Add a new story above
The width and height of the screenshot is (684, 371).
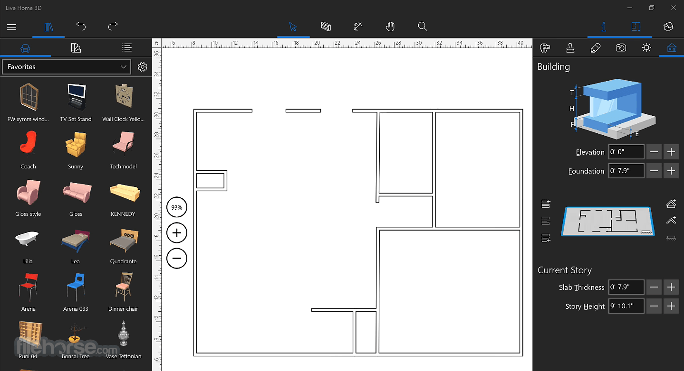[546, 204]
